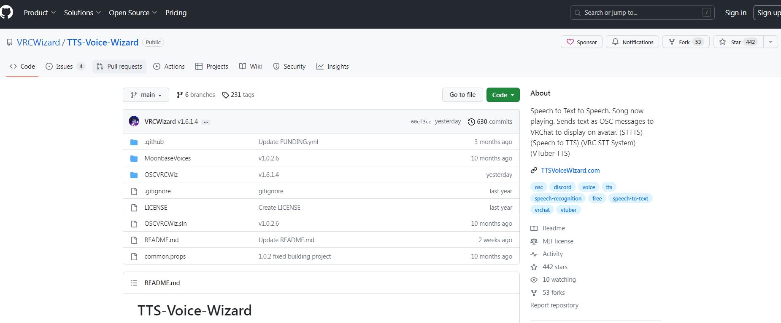Select the vtuber topic tag
Viewport: 781px width, 323px height.
(568, 210)
